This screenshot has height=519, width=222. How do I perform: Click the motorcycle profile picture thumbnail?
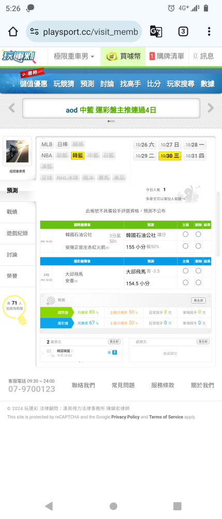(17, 151)
